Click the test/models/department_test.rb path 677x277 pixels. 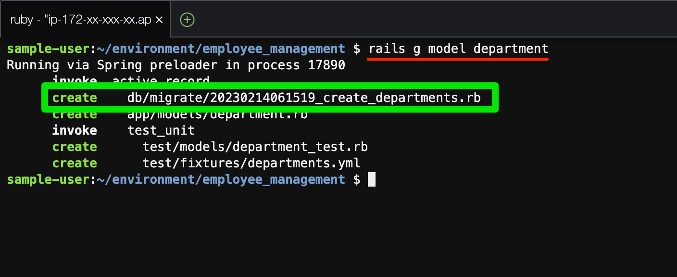255,147
